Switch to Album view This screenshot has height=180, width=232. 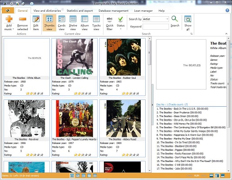tap(85, 23)
